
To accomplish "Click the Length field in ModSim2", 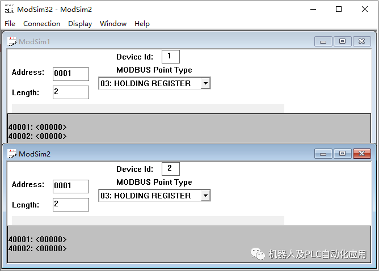I will pyautogui.click(x=71, y=205).
